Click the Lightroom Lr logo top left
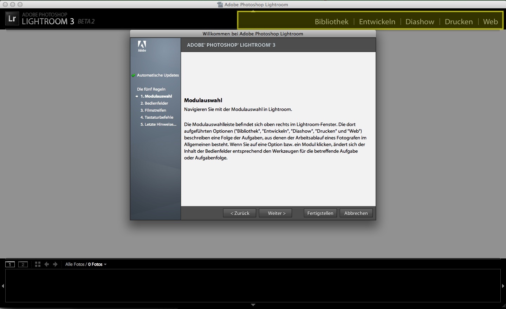The image size is (506, 309). coord(12,18)
